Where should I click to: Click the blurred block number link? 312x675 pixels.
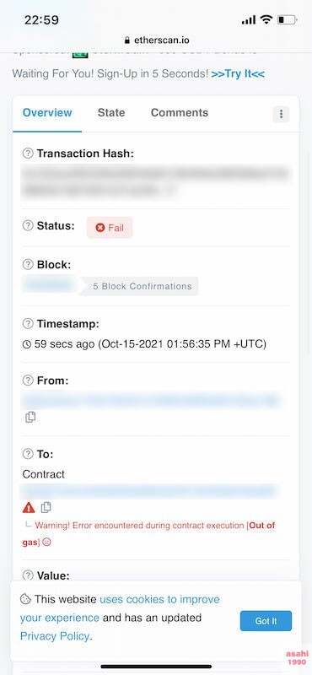point(48,285)
